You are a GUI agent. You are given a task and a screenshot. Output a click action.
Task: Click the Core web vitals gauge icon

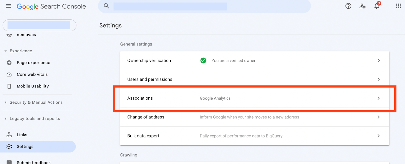[9, 75]
